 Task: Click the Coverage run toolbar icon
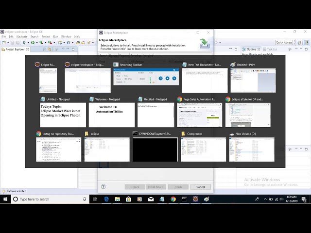[41, 42]
